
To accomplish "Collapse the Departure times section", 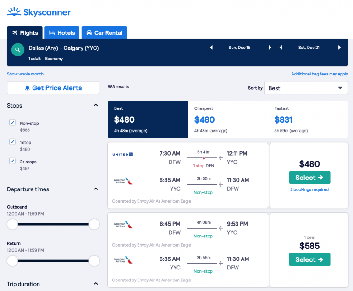I will click(95, 189).
